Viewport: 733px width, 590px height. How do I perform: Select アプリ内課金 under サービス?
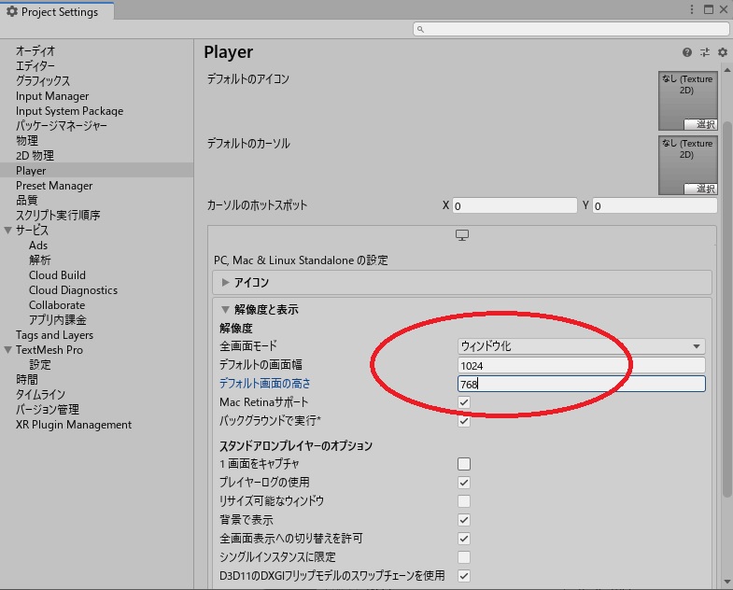point(58,320)
